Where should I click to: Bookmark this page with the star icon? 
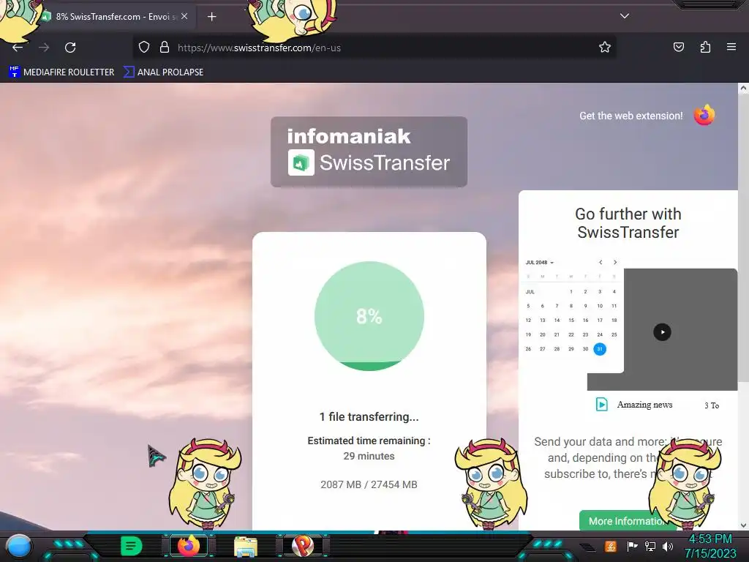tap(605, 47)
